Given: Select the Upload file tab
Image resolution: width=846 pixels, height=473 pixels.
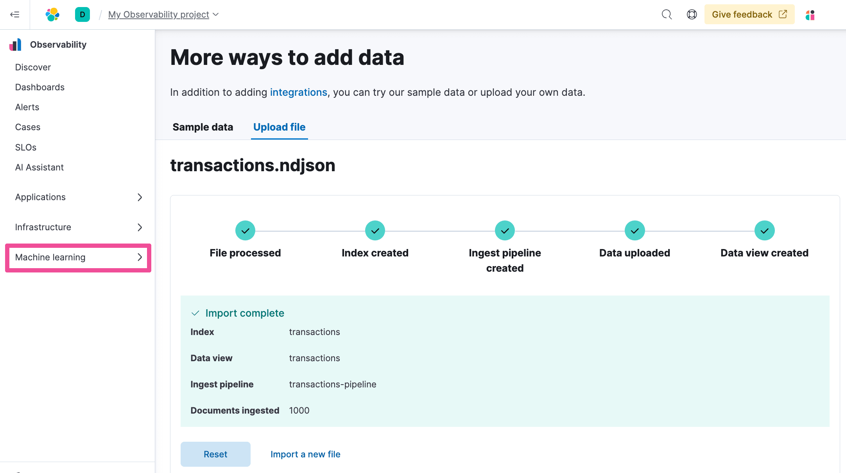Looking at the screenshot, I should pyautogui.click(x=279, y=127).
